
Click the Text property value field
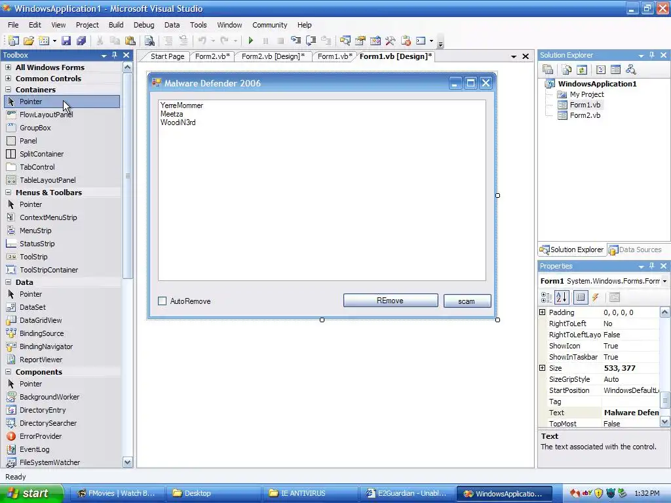631,413
